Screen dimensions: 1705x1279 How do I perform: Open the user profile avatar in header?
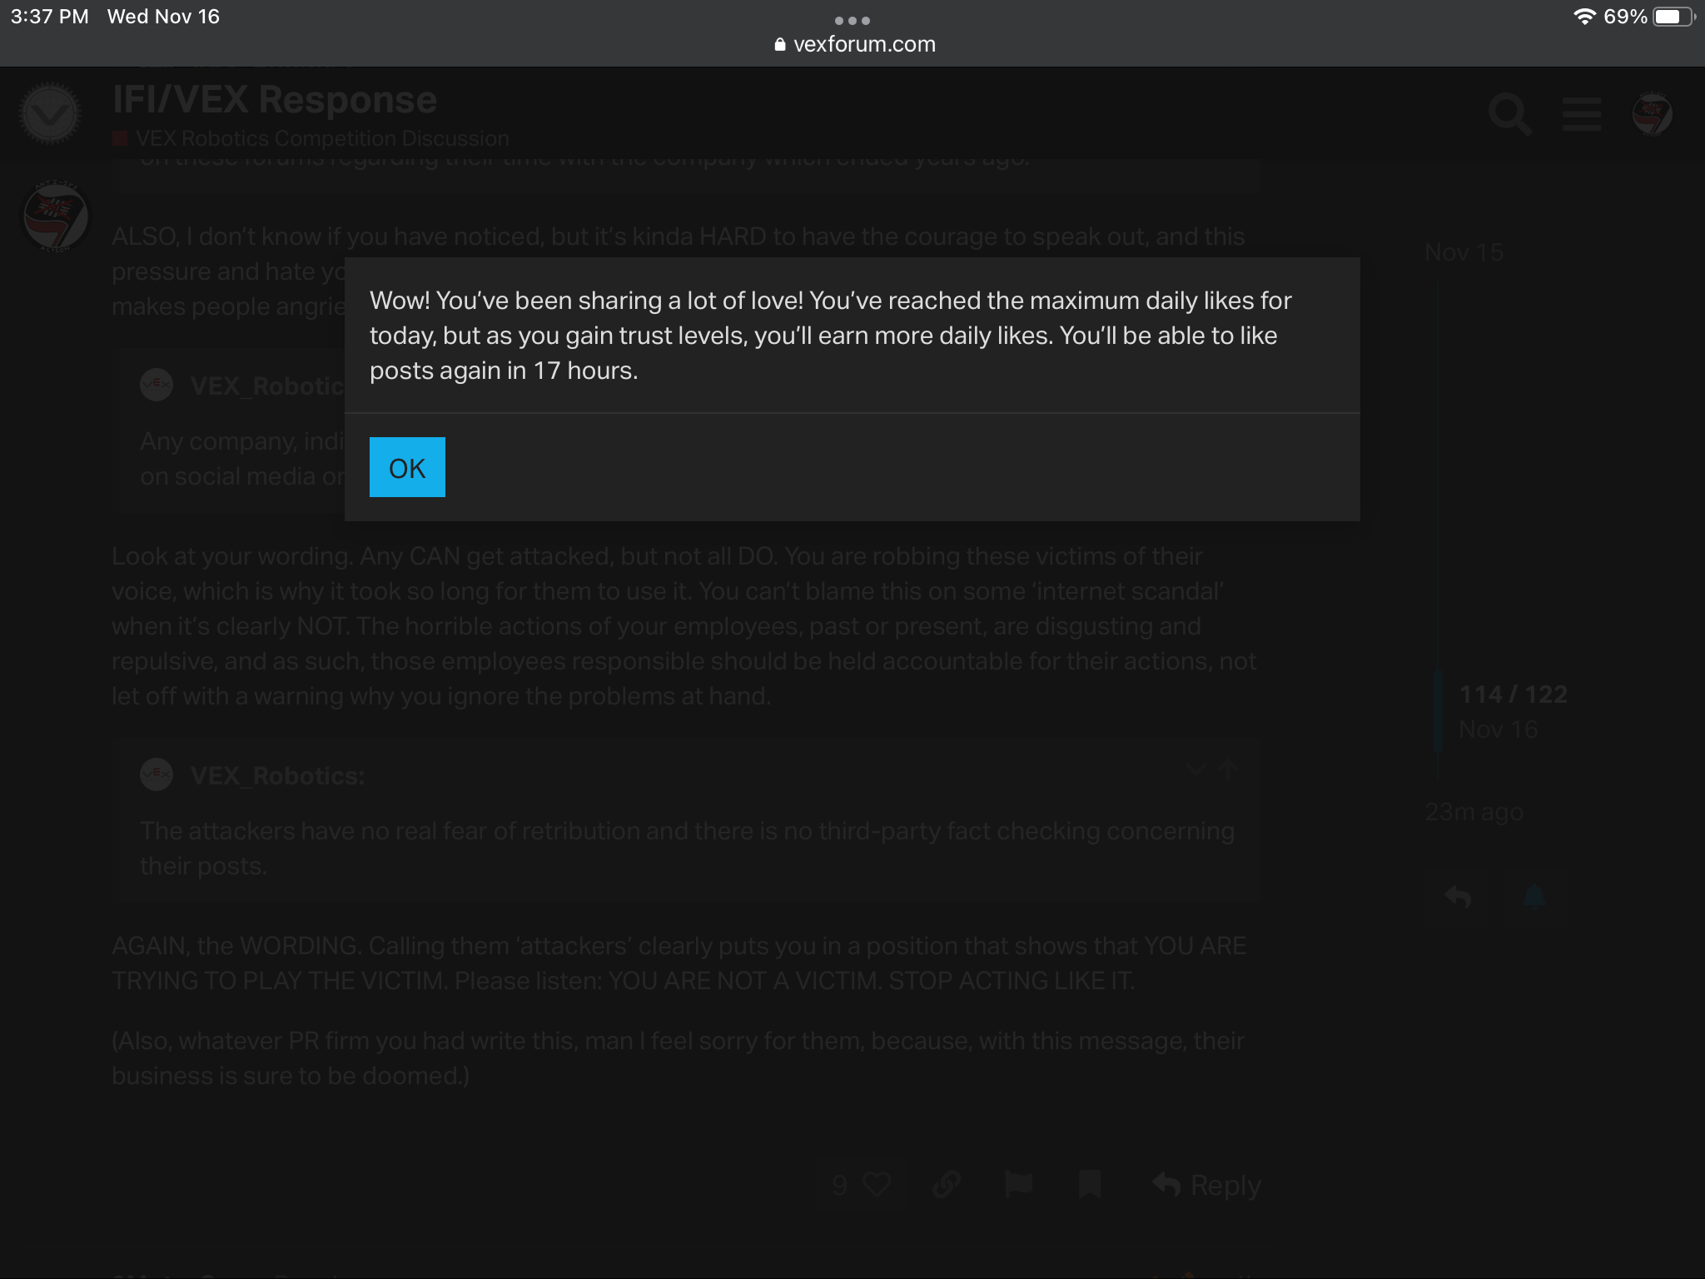[x=1653, y=114]
